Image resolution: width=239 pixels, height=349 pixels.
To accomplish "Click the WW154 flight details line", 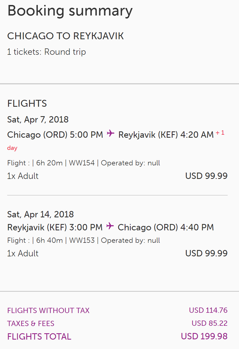I will click(x=84, y=163).
